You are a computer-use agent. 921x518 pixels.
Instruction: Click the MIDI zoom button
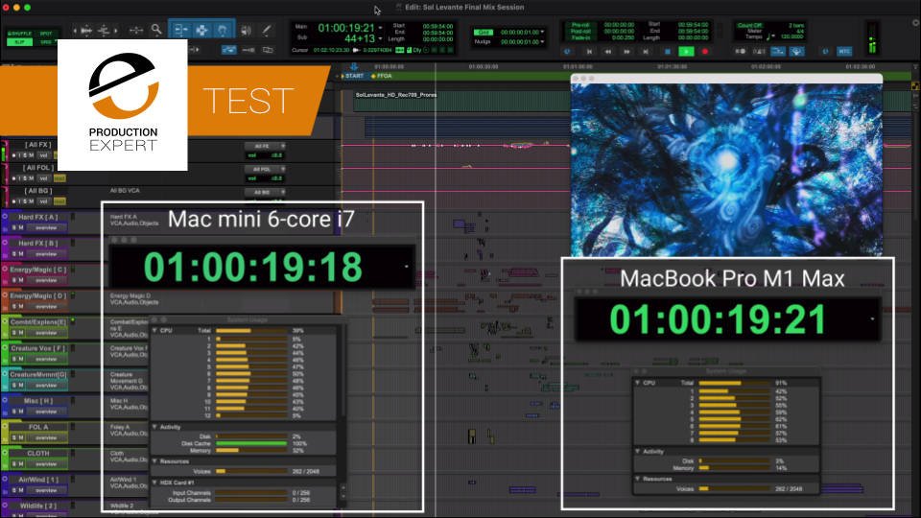(x=104, y=30)
